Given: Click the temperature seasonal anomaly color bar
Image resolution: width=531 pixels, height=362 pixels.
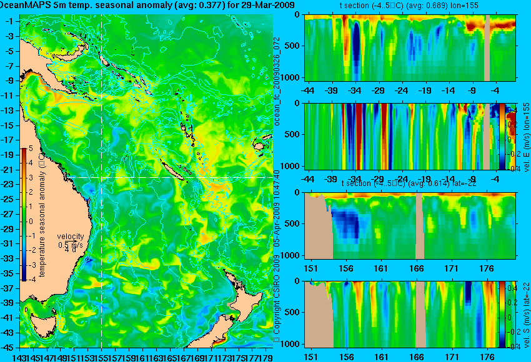Looking at the screenshot, I should pyautogui.click(x=24, y=215).
